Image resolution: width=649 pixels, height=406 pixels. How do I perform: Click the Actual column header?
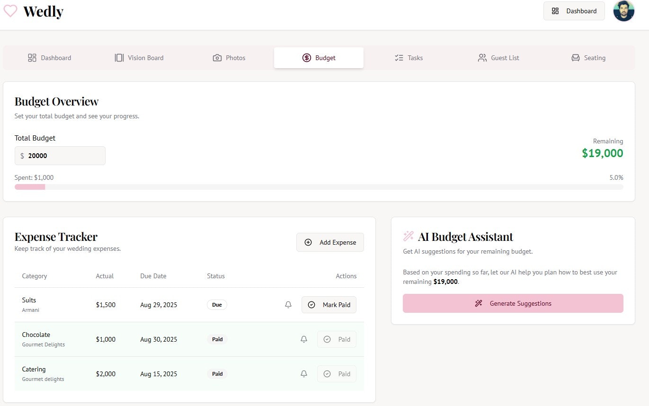click(105, 276)
